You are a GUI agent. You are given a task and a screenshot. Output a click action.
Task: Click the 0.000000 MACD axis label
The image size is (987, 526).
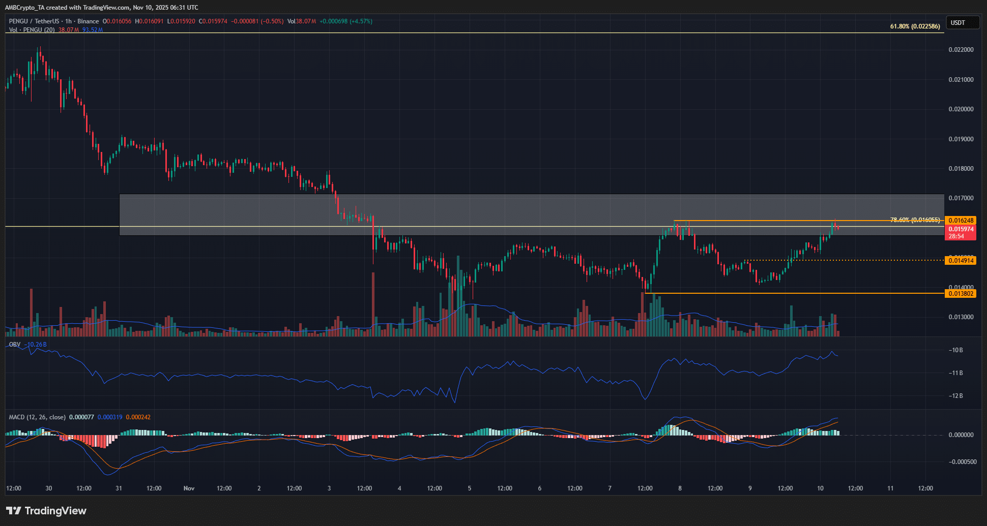(961, 435)
